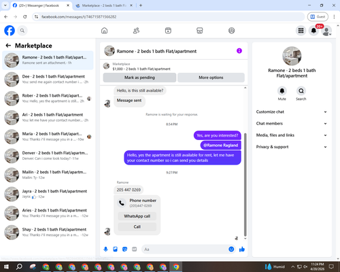Show hidden system tray icons

click(292, 267)
